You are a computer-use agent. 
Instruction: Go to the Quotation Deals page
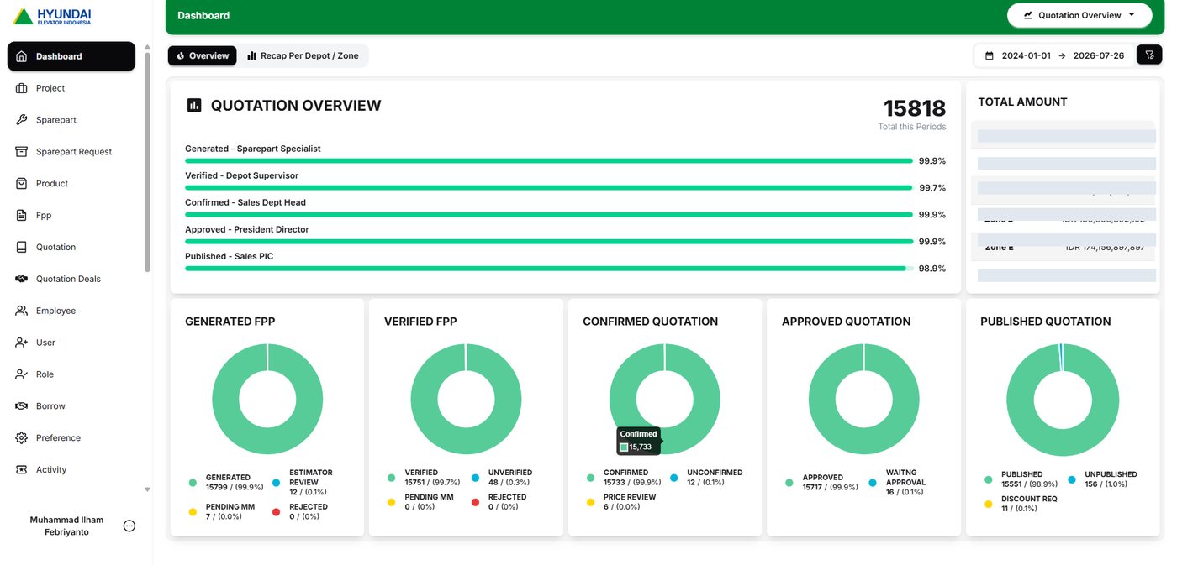pyautogui.click(x=71, y=279)
